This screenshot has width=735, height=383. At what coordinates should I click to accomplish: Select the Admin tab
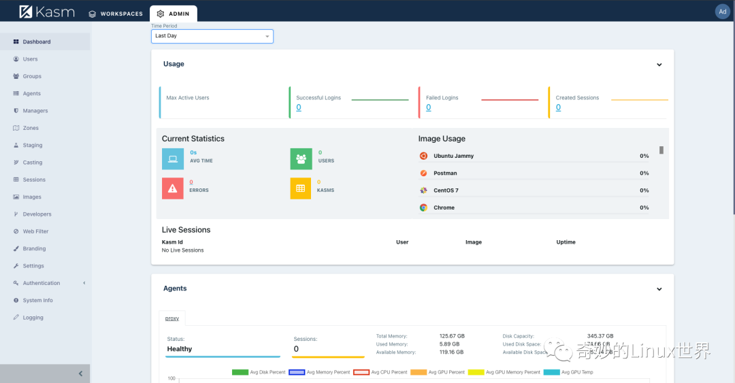pyautogui.click(x=174, y=14)
